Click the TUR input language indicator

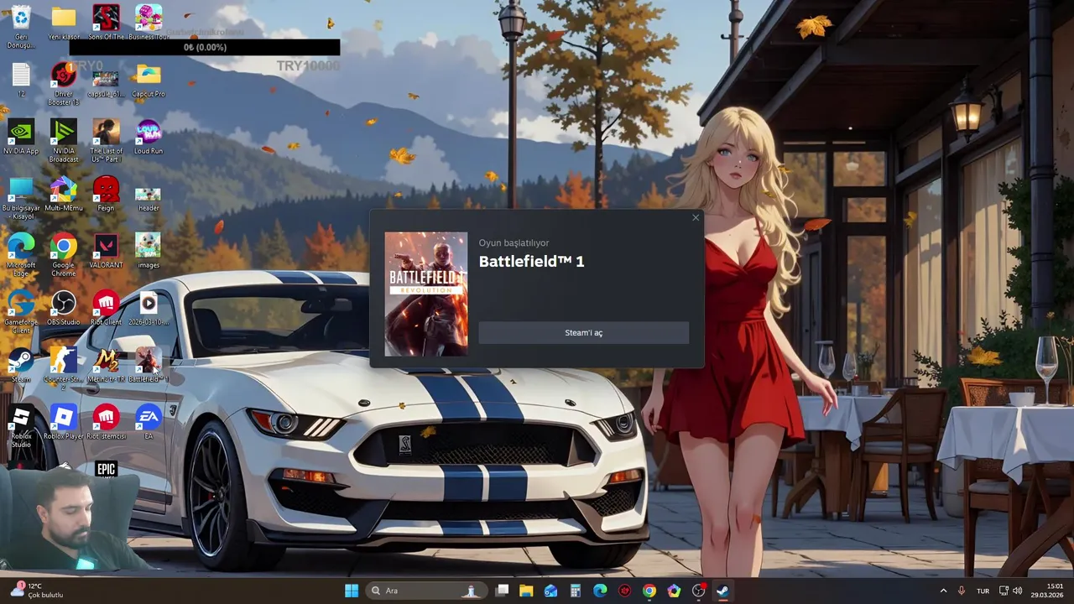[983, 591]
